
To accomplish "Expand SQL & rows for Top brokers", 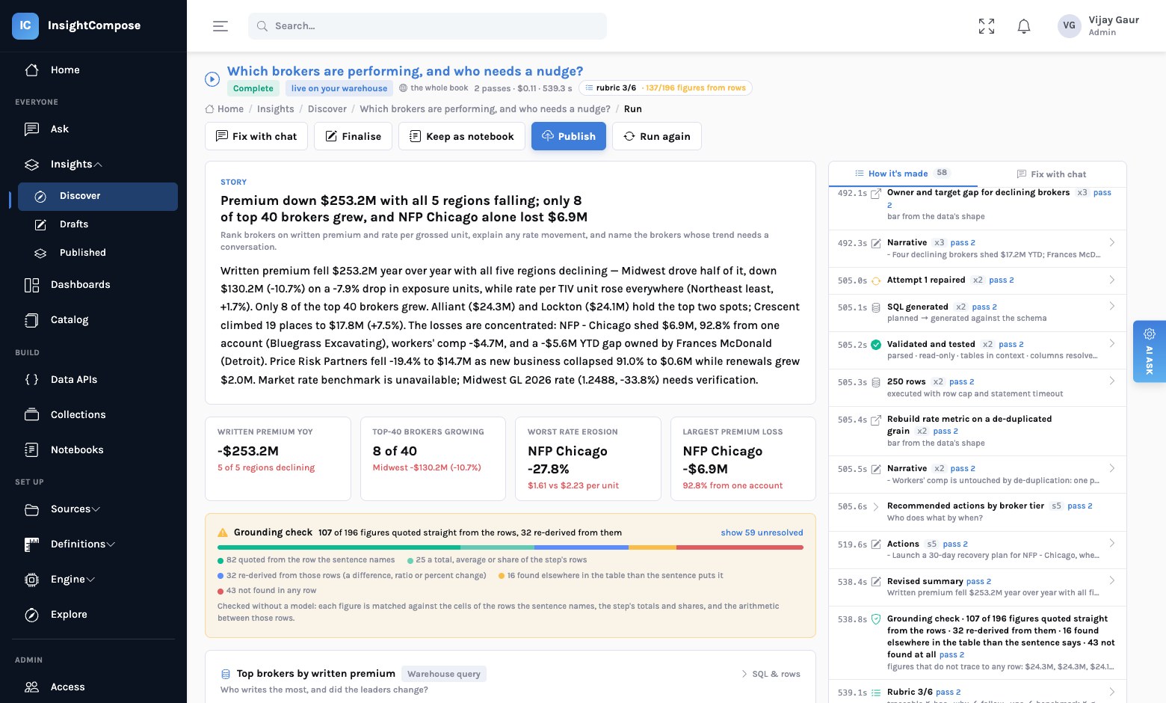I will point(771,674).
